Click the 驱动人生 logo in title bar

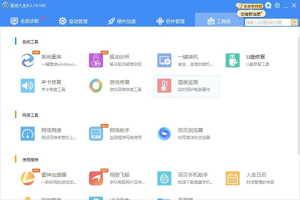(x=5, y=5)
